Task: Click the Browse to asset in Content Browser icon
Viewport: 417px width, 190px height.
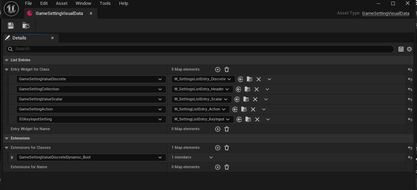Action: click(x=26, y=26)
